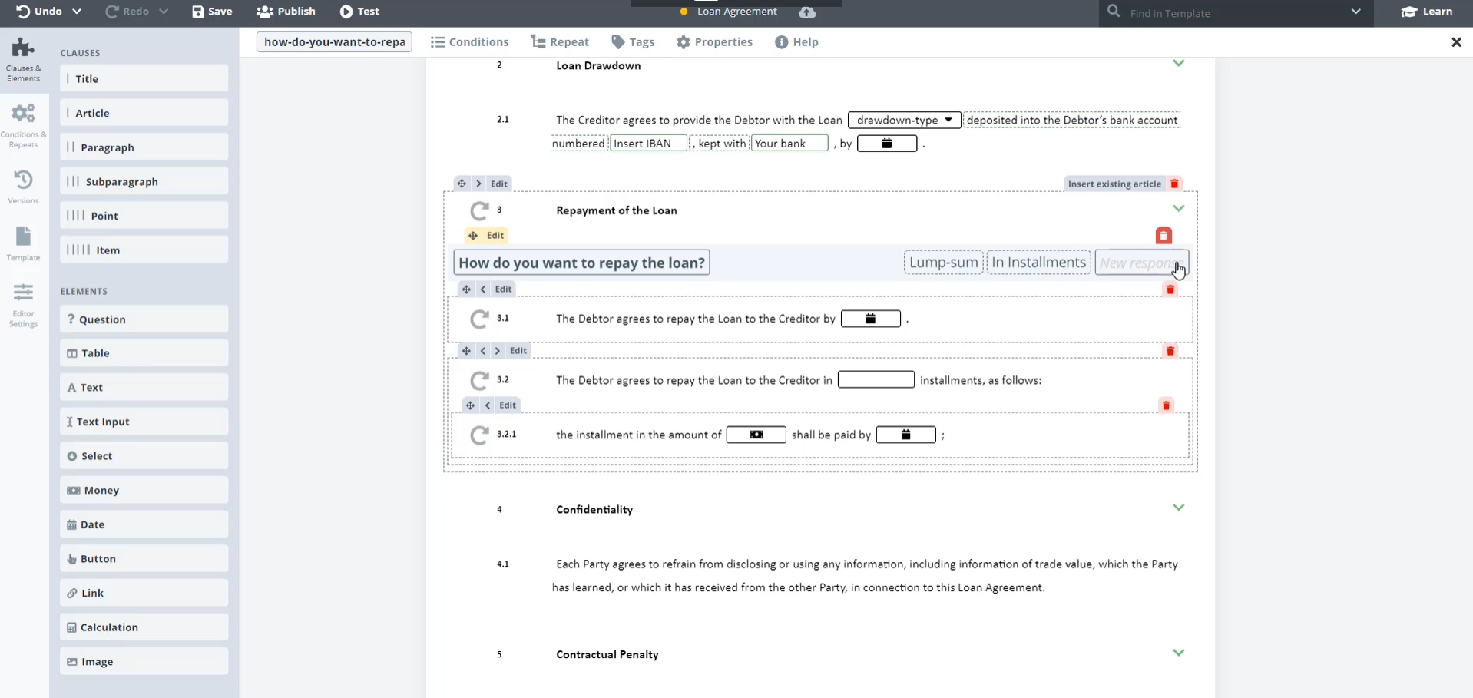The height and width of the screenshot is (698, 1473).
Task: Open the Redo history dropdown arrow
Action: [x=163, y=12]
